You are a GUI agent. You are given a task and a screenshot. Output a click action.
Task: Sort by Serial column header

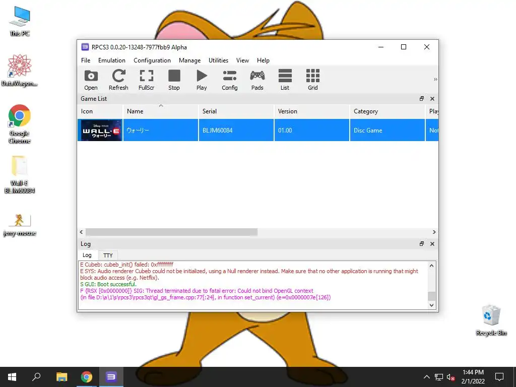(236, 111)
